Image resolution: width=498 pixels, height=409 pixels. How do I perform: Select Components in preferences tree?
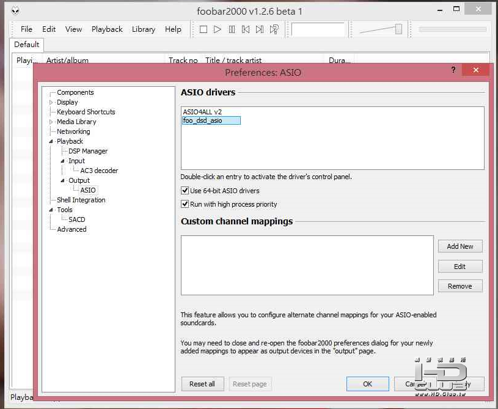[x=75, y=92]
